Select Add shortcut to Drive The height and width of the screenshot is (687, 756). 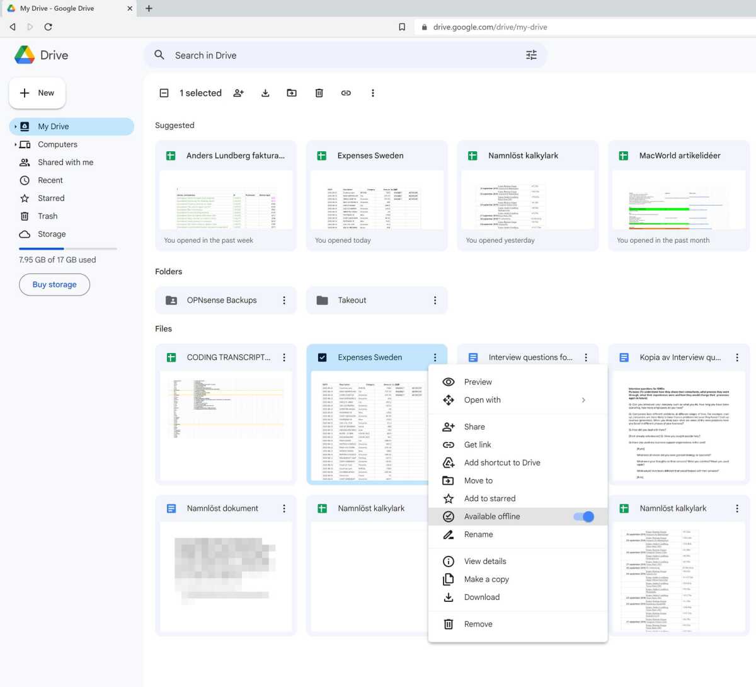pyautogui.click(x=518, y=463)
